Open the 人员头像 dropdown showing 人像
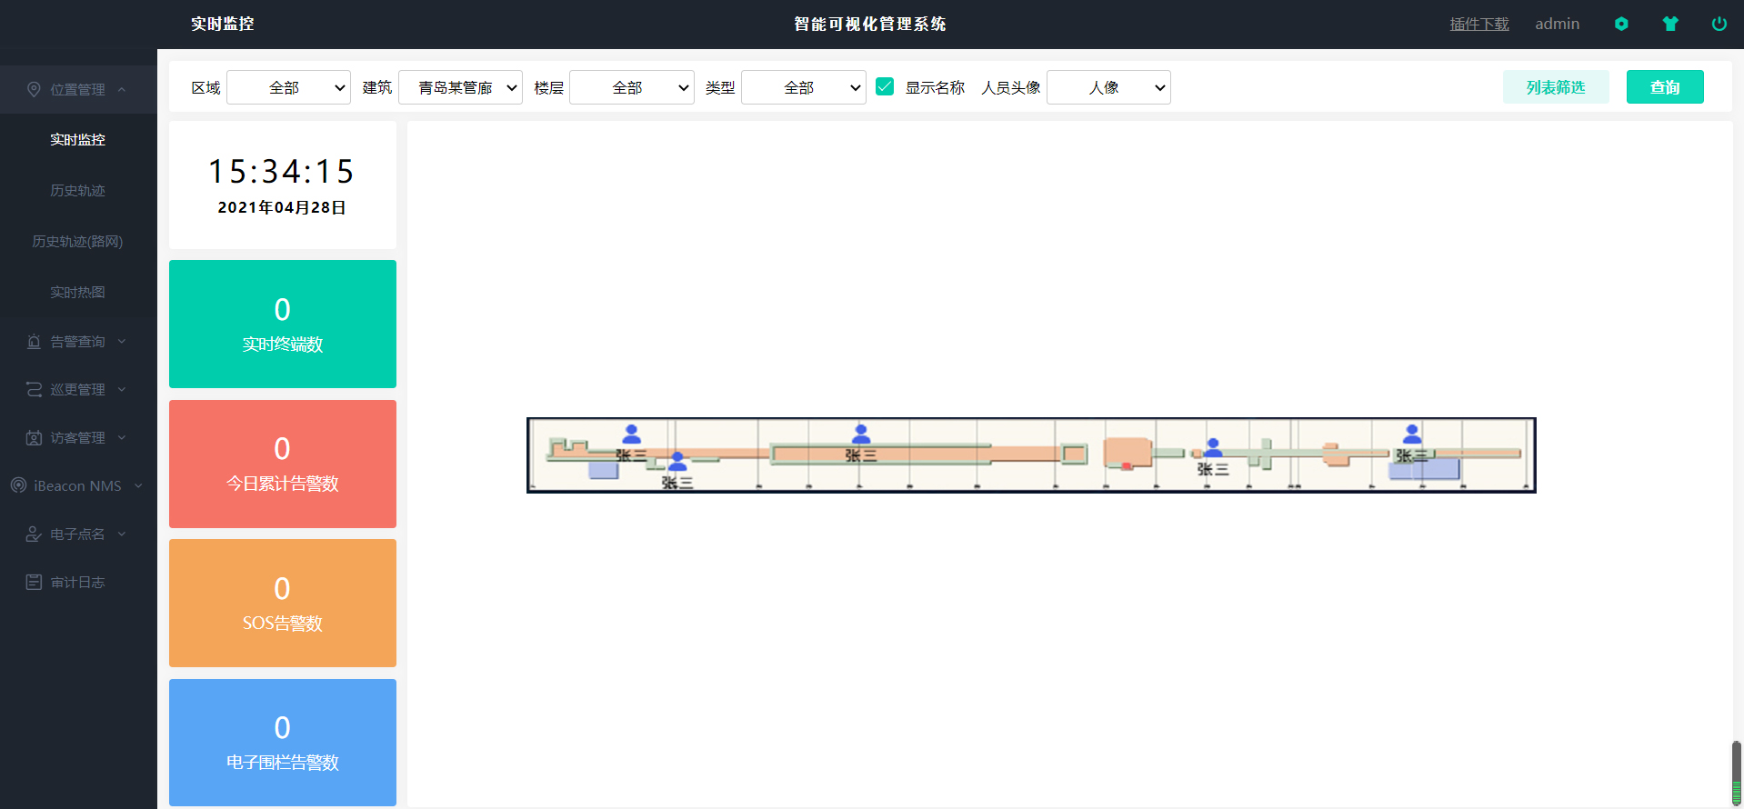Image resolution: width=1744 pixels, height=809 pixels. (x=1108, y=87)
